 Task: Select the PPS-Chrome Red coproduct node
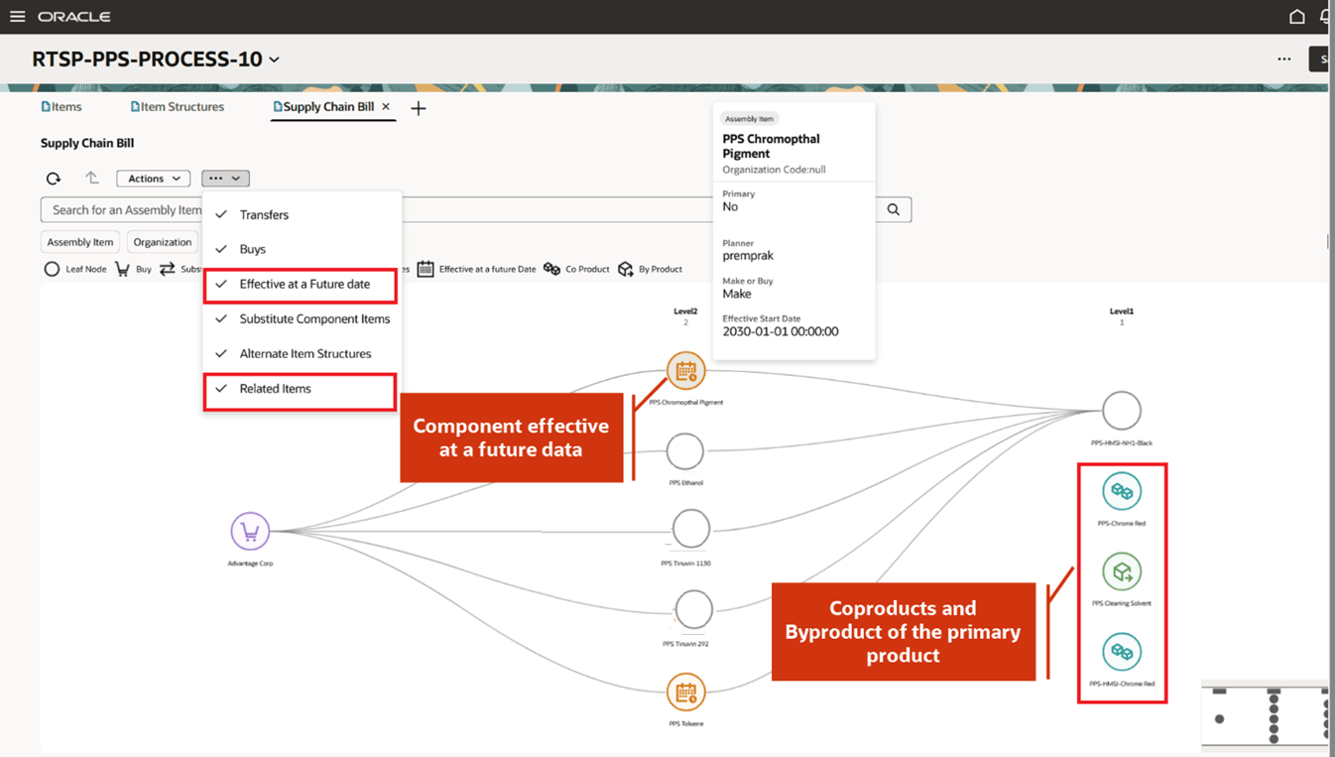click(x=1122, y=491)
